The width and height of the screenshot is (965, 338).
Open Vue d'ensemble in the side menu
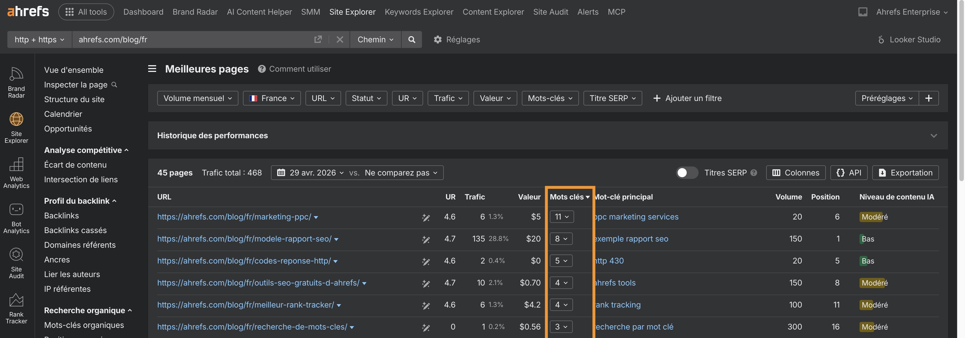coord(74,70)
